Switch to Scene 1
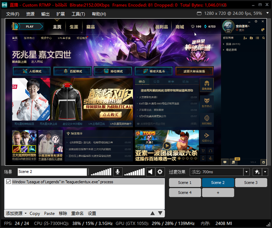This screenshot has width=272, height=228. point(185,183)
